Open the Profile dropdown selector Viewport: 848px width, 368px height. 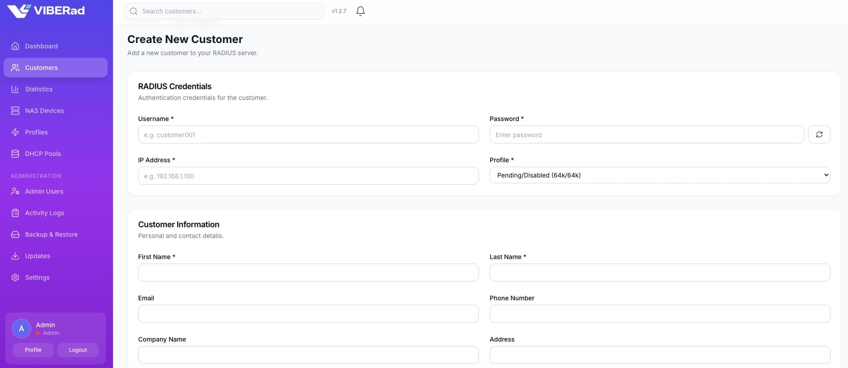(660, 175)
